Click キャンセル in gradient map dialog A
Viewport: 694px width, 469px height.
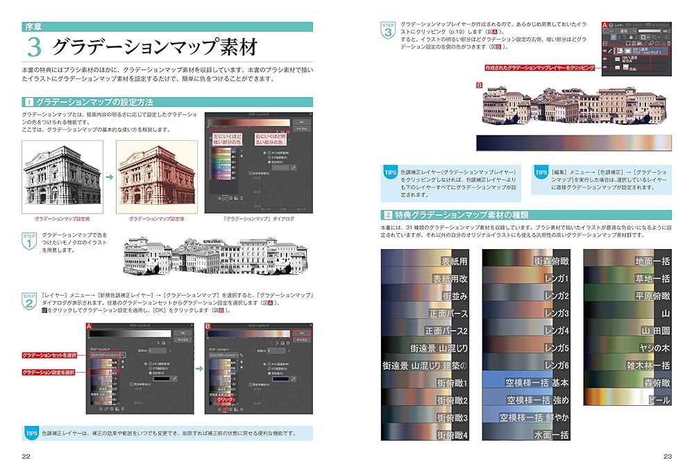[x=185, y=339]
